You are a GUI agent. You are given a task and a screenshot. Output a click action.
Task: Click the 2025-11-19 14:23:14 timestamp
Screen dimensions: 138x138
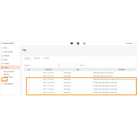pyautogui.click(x=49, y=73)
